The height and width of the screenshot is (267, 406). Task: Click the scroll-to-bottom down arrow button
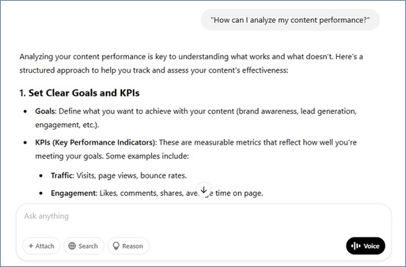pyautogui.click(x=203, y=190)
